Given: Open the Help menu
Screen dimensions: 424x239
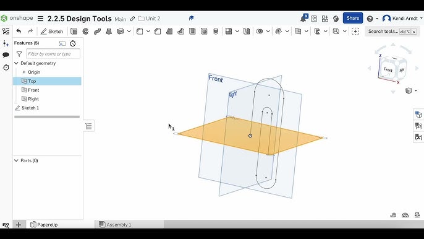Looking at the screenshot, I should coord(373,19).
